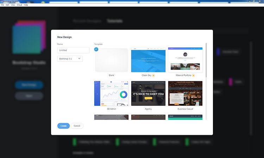Click the star badge next to Material Portfolio

pyautogui.click(x=194, y=75)
